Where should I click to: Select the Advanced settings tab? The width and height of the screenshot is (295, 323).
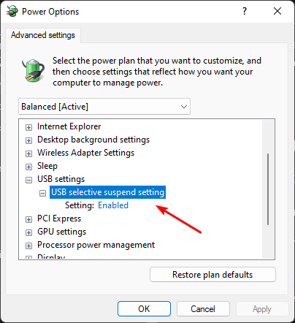coord(43,35)
